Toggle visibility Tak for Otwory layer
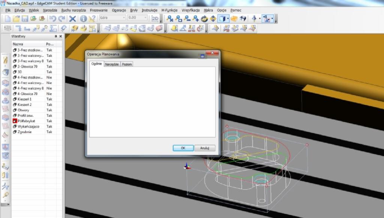The image size is (384, 218). click(49, 110)
